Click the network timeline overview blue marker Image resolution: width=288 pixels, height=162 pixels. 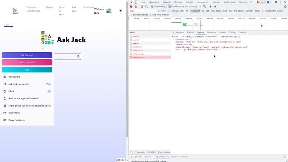pos(262,26)
